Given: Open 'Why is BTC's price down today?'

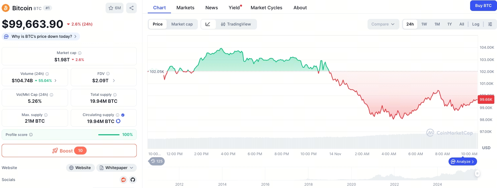Looking at the screenshot, I should [x=41, y=36].
